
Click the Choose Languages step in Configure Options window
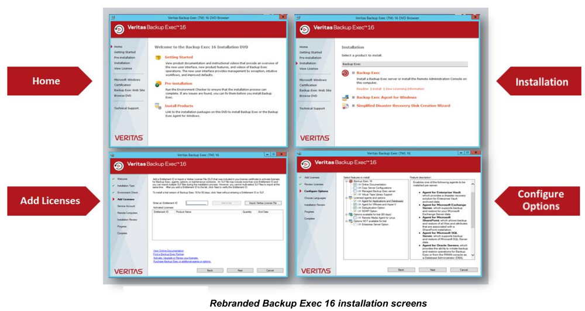tap(315, 198)
